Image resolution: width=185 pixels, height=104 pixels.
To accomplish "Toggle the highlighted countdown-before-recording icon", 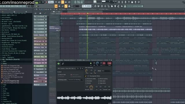I will pos(62,2).
